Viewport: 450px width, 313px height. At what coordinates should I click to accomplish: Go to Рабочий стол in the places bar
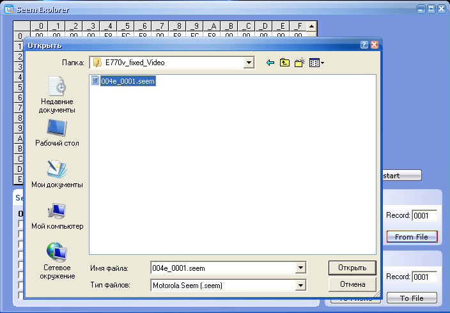click(x=57, y=134)
